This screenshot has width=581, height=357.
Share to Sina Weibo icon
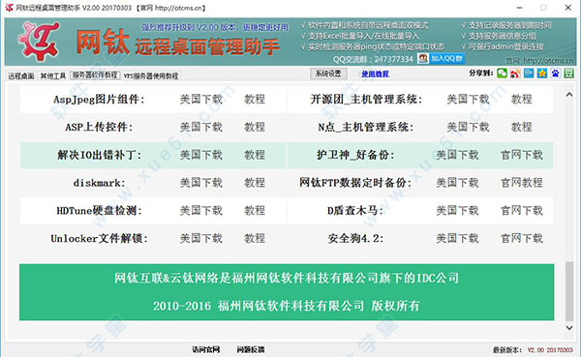[515, 74]
